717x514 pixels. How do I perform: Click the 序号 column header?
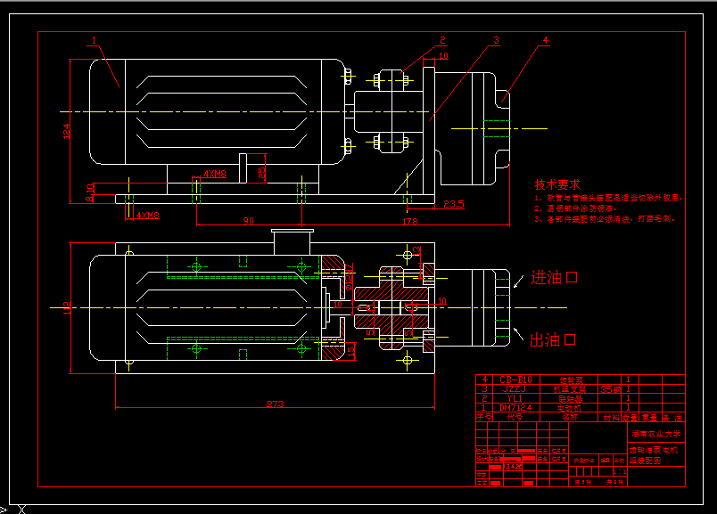point(484,417)
